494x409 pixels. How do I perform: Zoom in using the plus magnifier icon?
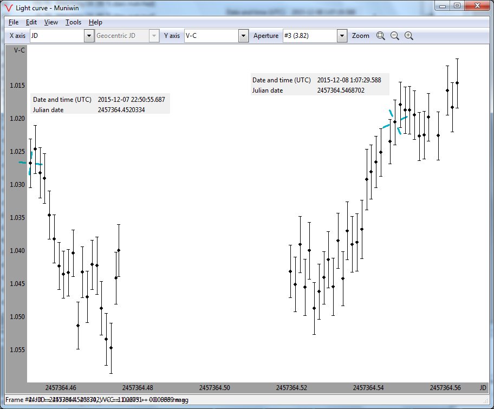tap(409, 36)
